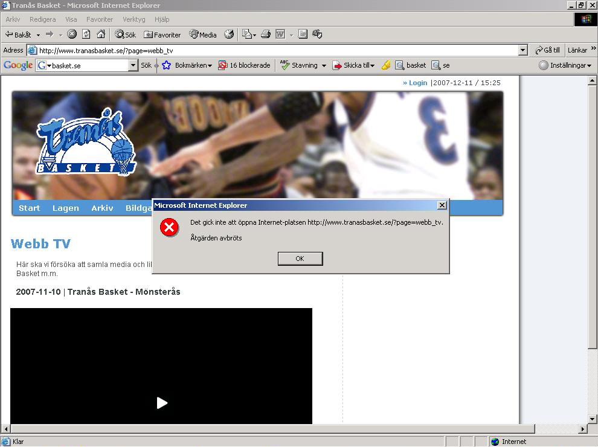Open the Arkiv site navigation link

click(102, 208)
